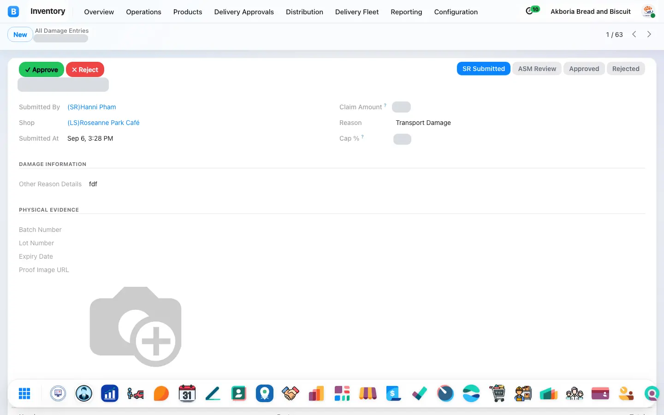Screen dimensions: 664x415
Task: Open the apps grid launcher icon
Action: [x=24, y=393]
